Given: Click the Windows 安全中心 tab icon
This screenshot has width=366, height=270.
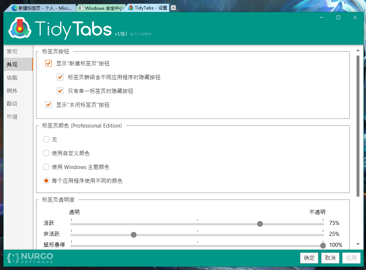Looking at the screenshot, I should point(81,8).
